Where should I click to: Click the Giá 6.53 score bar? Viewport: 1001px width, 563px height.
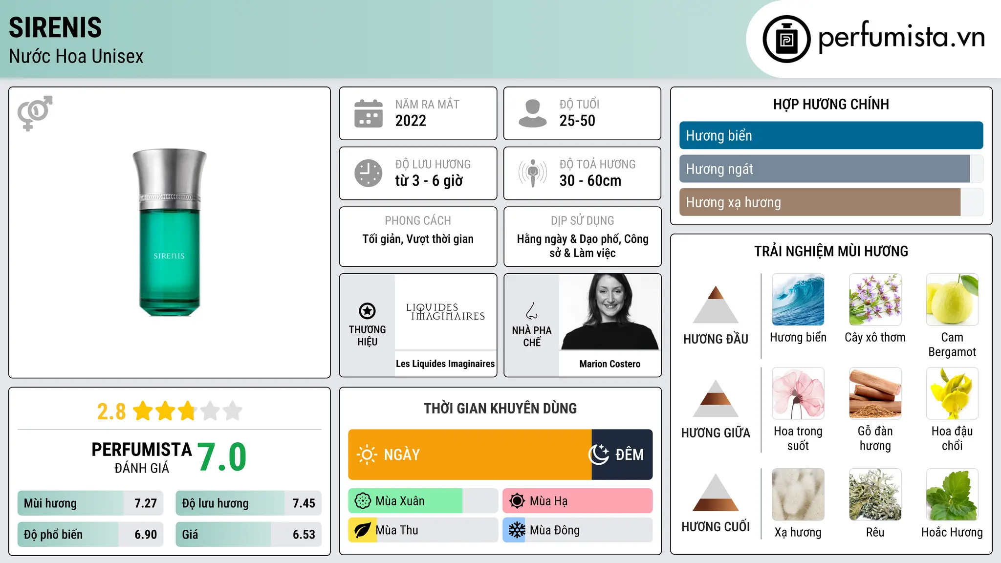(248, 535)
